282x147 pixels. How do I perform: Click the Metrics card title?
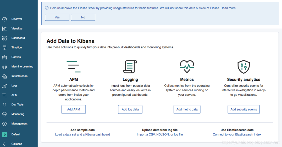tap(187, 80)
